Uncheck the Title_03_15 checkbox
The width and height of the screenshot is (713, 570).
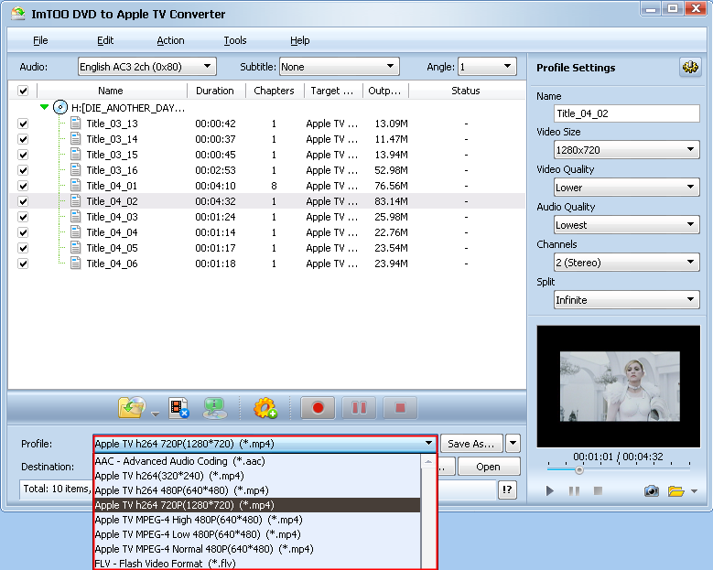[23, 155]
